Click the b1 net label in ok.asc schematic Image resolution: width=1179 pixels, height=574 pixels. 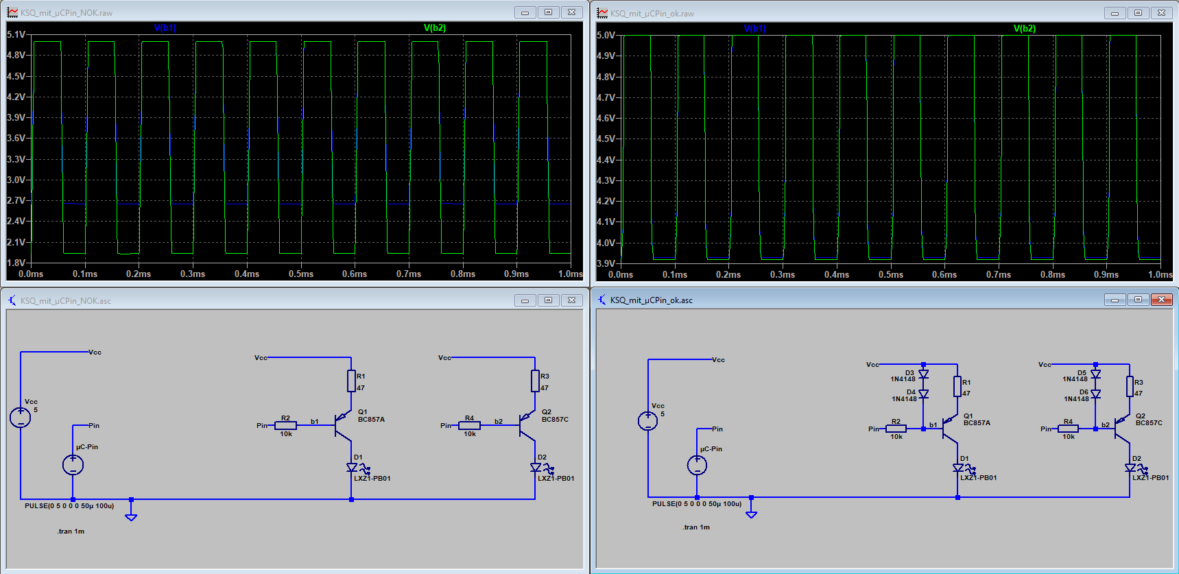(x=933, y=425)
